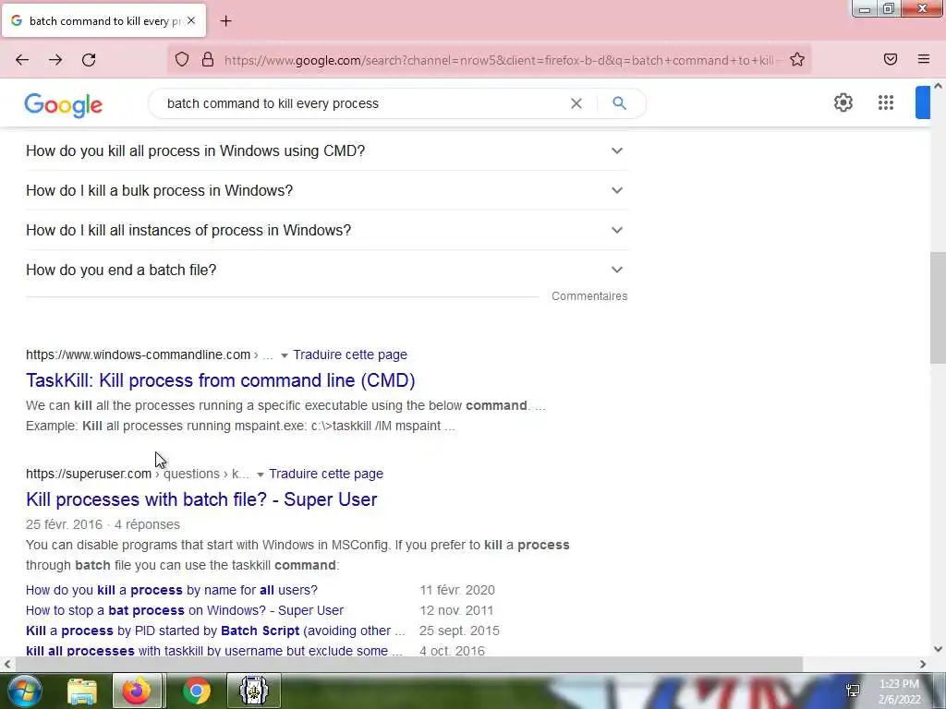Screen dimensions: 946x709
Task: Click the 'Commentaires' feedback link
Action: point(589,296)
